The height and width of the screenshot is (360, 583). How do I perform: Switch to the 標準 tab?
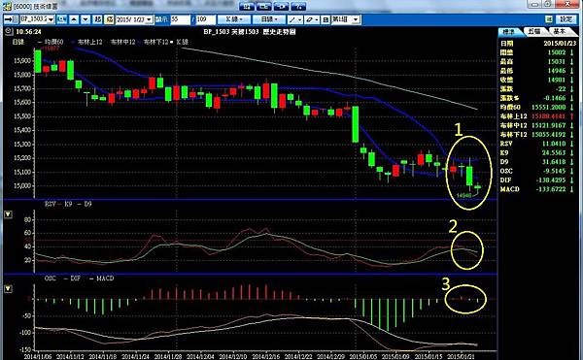508,32
